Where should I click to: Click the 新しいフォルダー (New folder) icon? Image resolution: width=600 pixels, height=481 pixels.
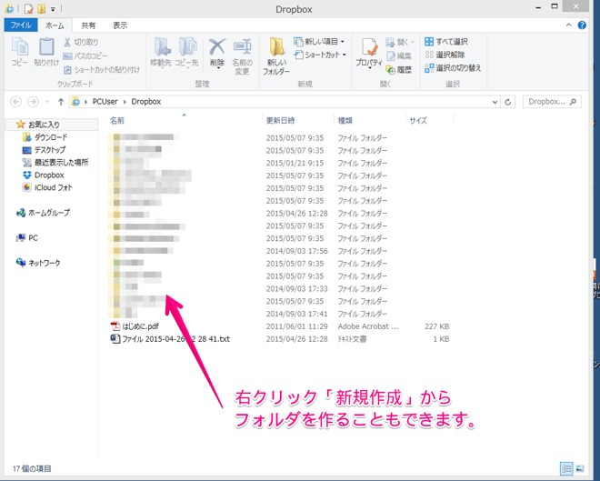point(276,55)
